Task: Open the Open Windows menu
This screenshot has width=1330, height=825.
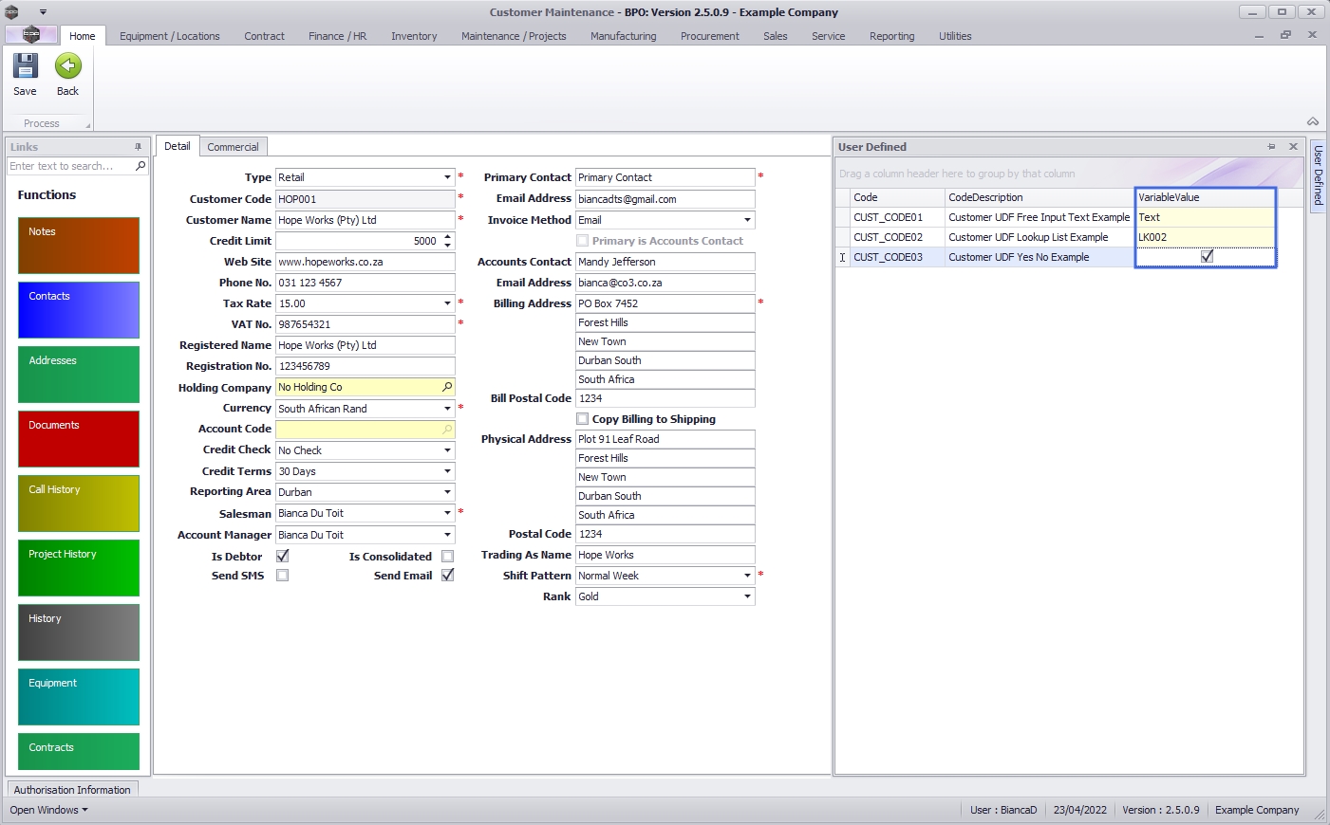Action: tap(48, 810)
